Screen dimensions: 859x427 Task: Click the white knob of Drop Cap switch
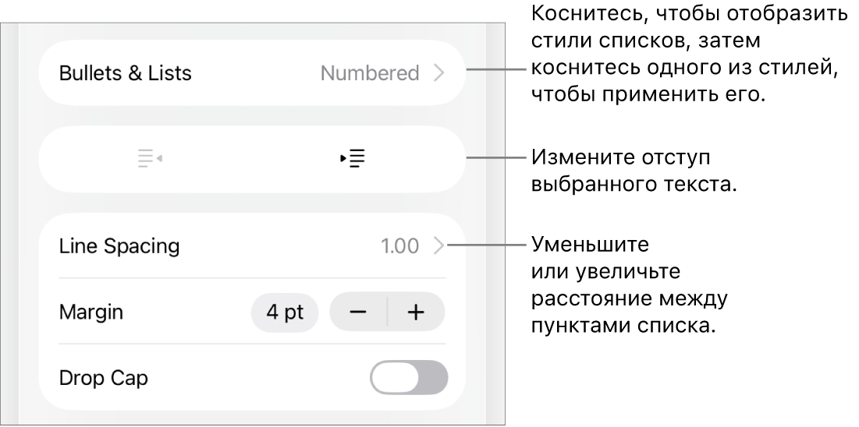(x=395, y=379)
